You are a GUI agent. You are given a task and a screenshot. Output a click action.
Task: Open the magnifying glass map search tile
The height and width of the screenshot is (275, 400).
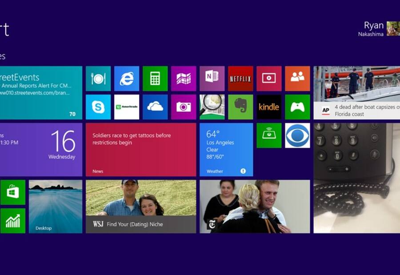pos(212,107)
